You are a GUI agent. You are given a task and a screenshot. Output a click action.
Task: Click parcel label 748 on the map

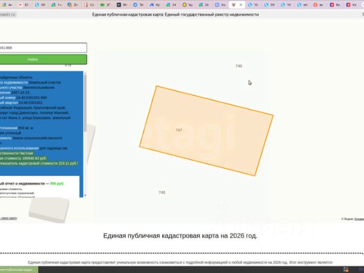(x=162, y=192)
